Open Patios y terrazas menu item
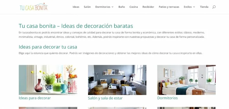The height and width of the screenshot is (109, 229). (169, 7)
